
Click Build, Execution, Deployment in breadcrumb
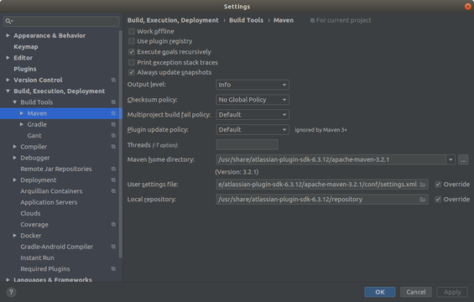tap(173, 20)
